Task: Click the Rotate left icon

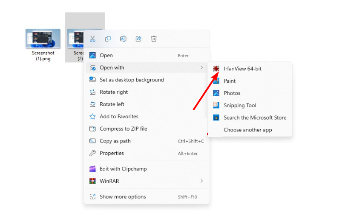Action: 92,104
